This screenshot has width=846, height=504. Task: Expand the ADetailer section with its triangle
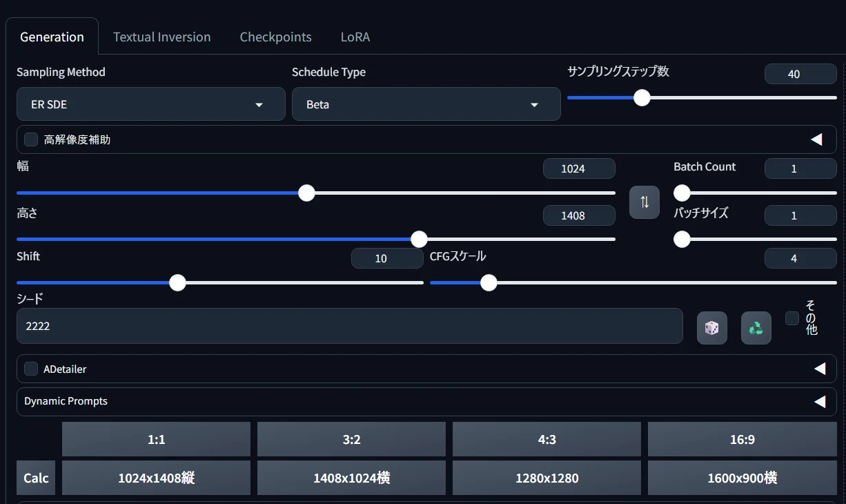click(820, 369)
